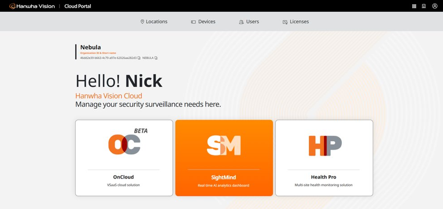443x209 pixels.
Task: Click the Users person icon
Action: tap(241, 22)
